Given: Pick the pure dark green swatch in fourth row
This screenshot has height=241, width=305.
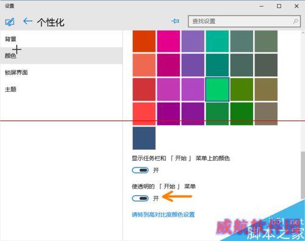Looking at the screenshot, I should [242, 114].
